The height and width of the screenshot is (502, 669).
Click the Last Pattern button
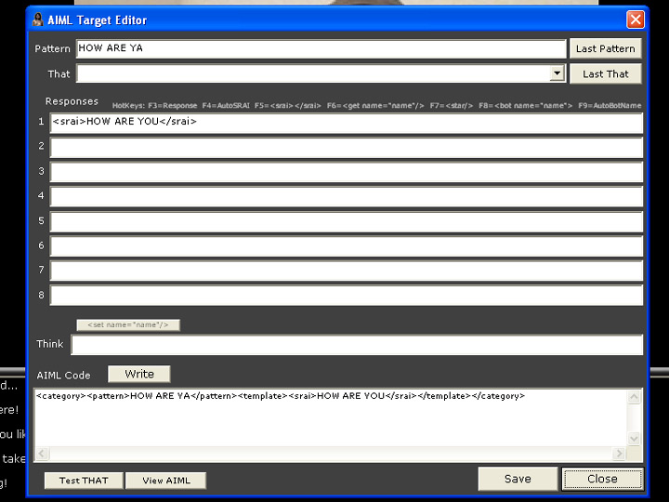pos(606,48)
